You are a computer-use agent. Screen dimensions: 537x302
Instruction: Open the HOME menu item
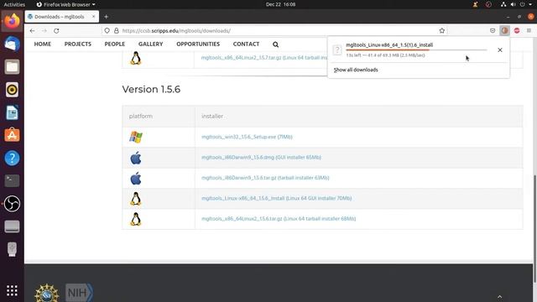click(43, 44)
